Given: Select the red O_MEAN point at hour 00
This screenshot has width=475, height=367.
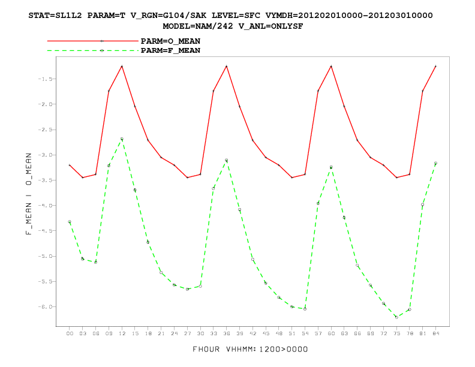Looking at the screenshot, I should [x=70, y=165].
